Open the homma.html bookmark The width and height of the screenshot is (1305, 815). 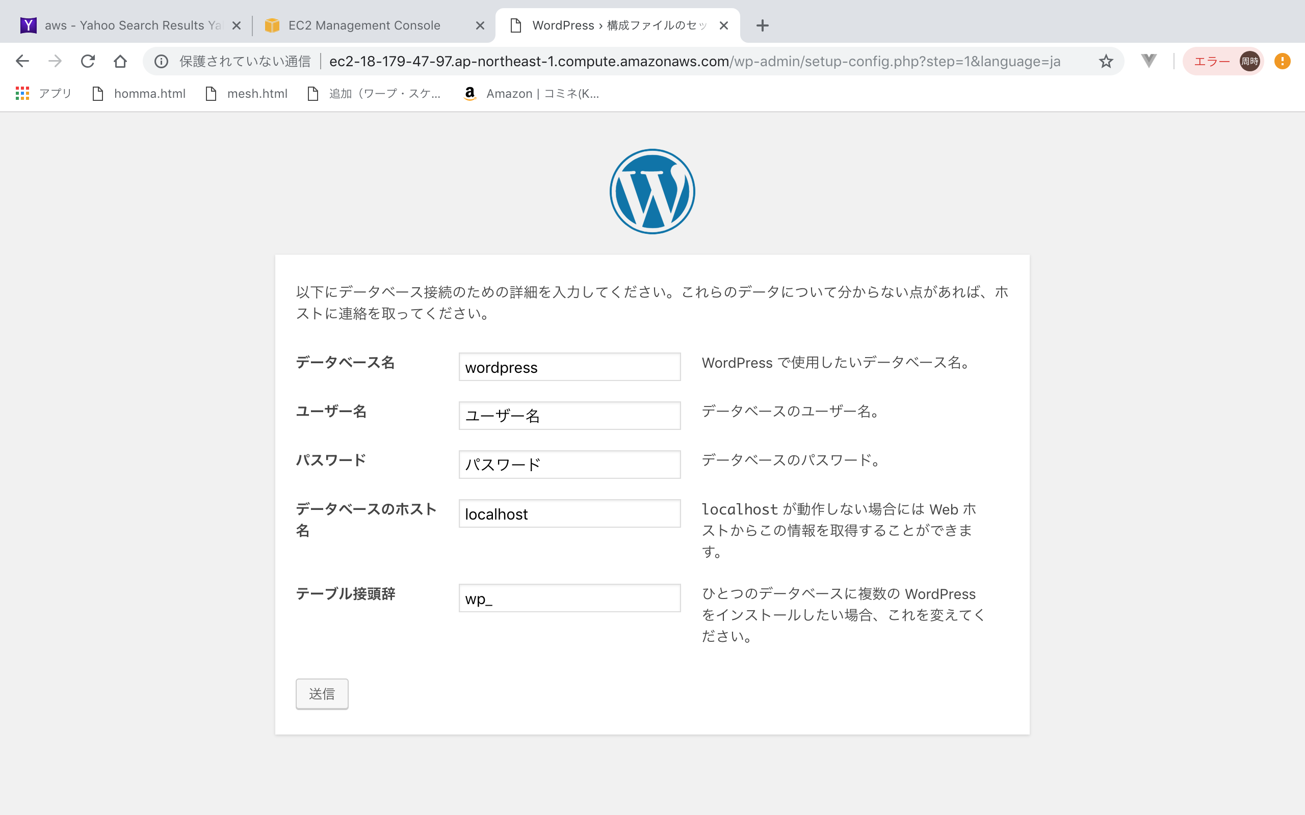click(139, 94)
